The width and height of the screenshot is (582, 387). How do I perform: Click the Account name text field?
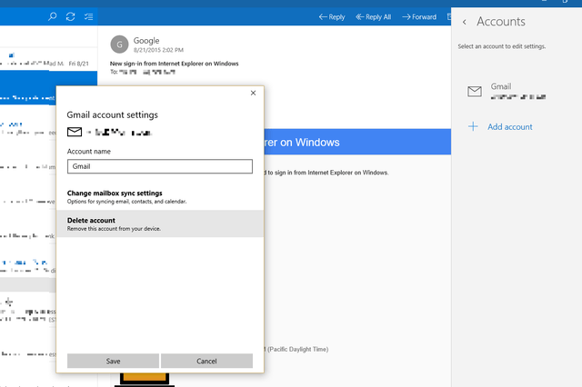pos(160,166)
